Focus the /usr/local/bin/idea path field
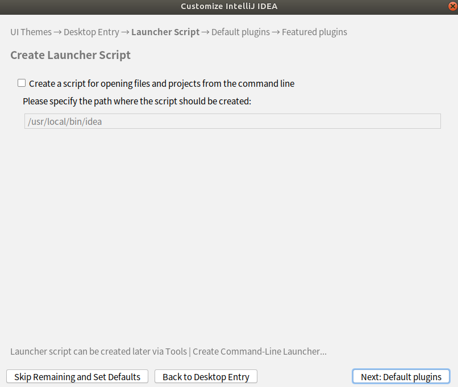 pos(232,121)
